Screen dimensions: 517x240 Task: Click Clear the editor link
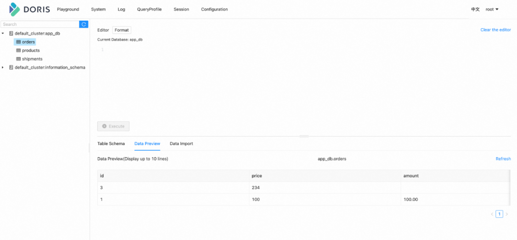click(x=495, y=30)
